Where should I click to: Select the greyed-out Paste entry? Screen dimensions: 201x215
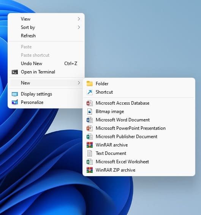pyautogui.click(x=46, y=47)
